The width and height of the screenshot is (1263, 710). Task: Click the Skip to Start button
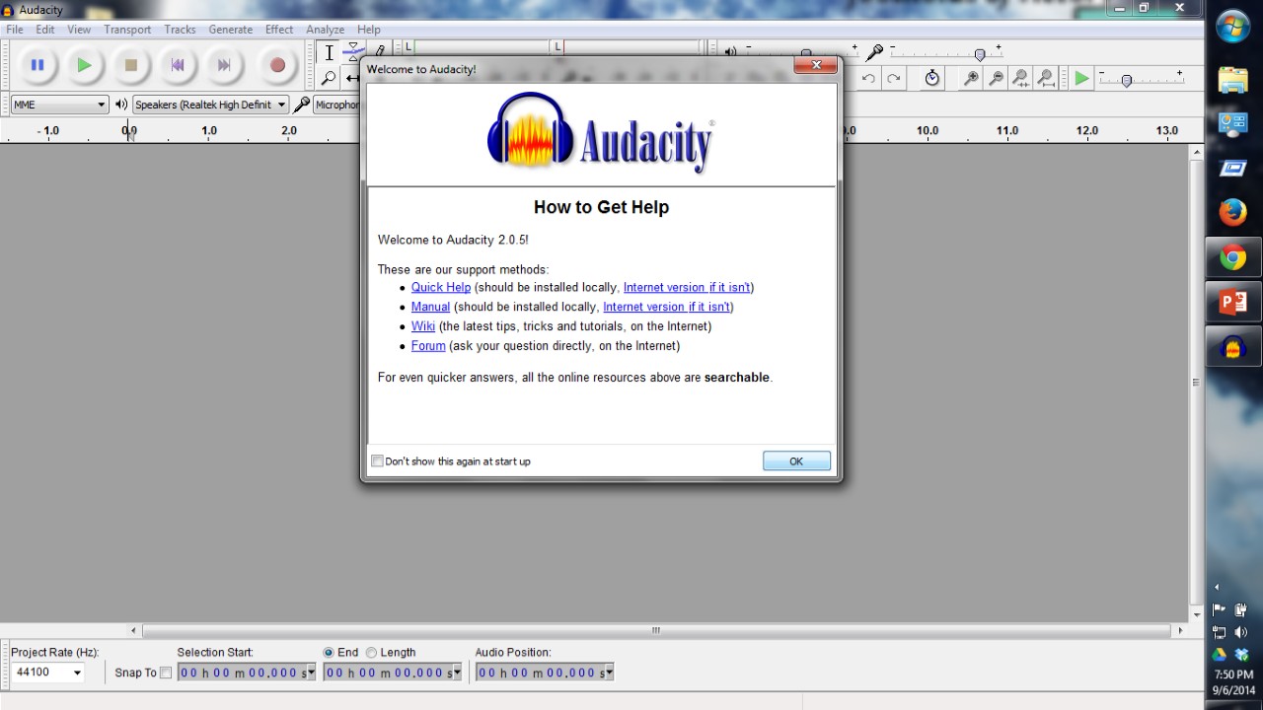[x=178, y=65]
